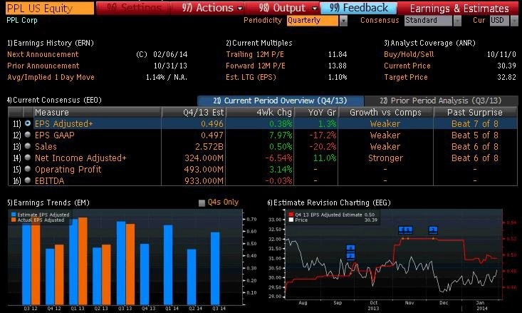Screen dimensions: 522x313
Task: Open Estimate Revision Charting (EEG) section
Action: pos(329,202)
